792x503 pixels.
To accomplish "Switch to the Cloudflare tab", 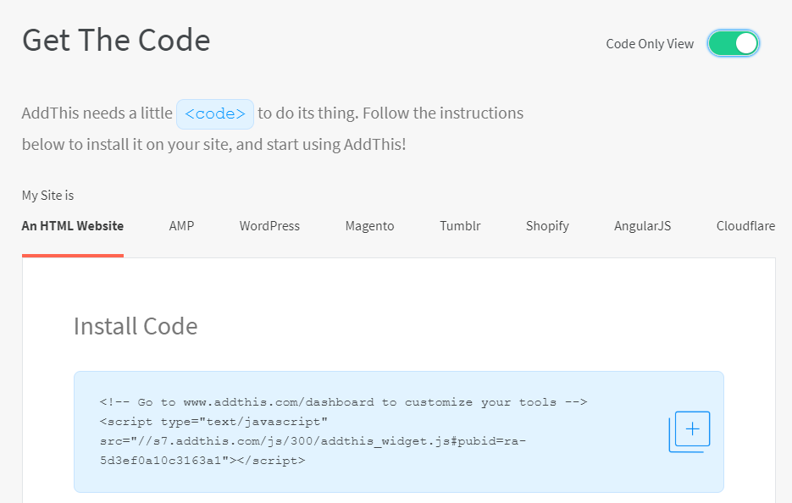I will [x=745, y=226].
